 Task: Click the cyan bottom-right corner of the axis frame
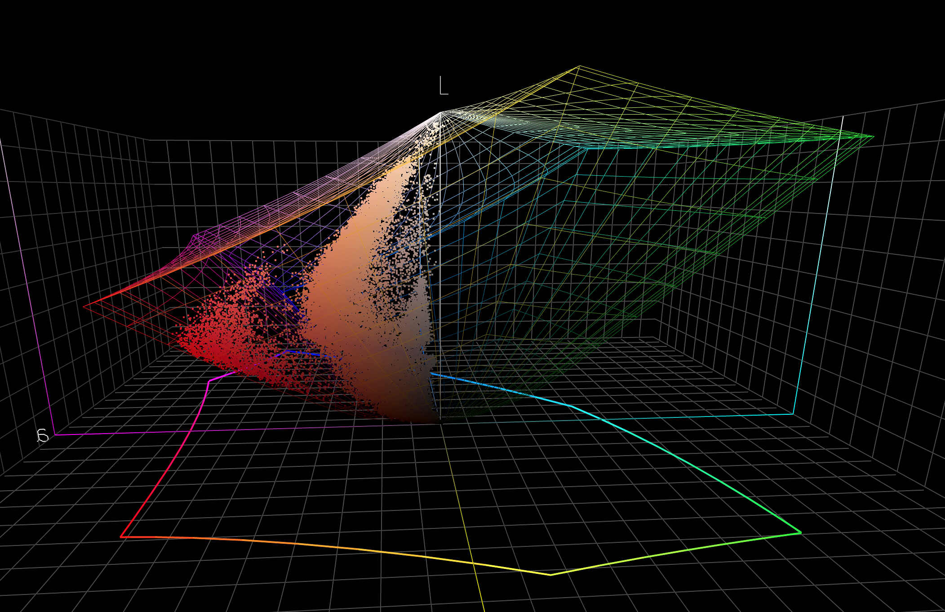click(x=793, y=414)
